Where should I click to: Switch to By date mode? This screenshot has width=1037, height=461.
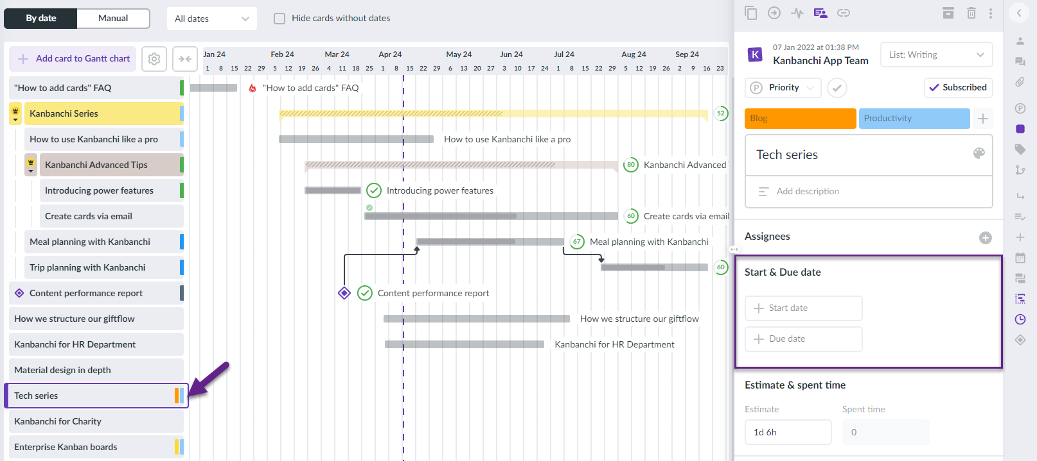click(x=41, y=19)
